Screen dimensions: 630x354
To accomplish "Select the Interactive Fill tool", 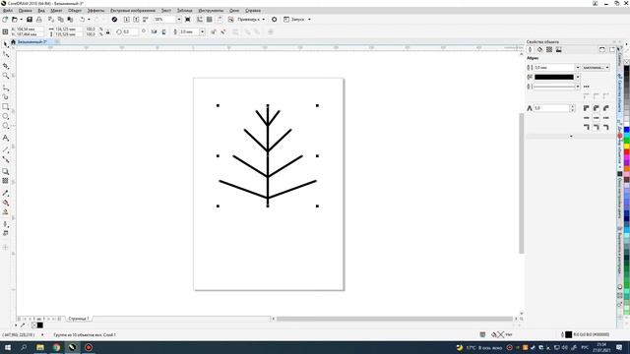I will coord(6,203).
